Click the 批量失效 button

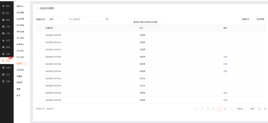(246, 19)
